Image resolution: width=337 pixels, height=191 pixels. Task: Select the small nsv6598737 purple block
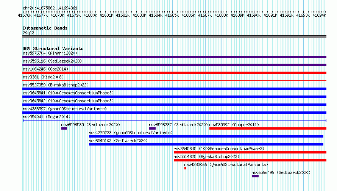152,128
